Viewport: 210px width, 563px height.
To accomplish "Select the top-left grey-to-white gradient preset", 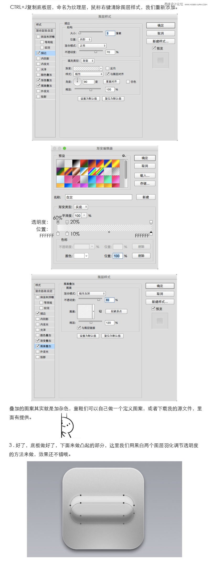I will (x=60, y=163).
